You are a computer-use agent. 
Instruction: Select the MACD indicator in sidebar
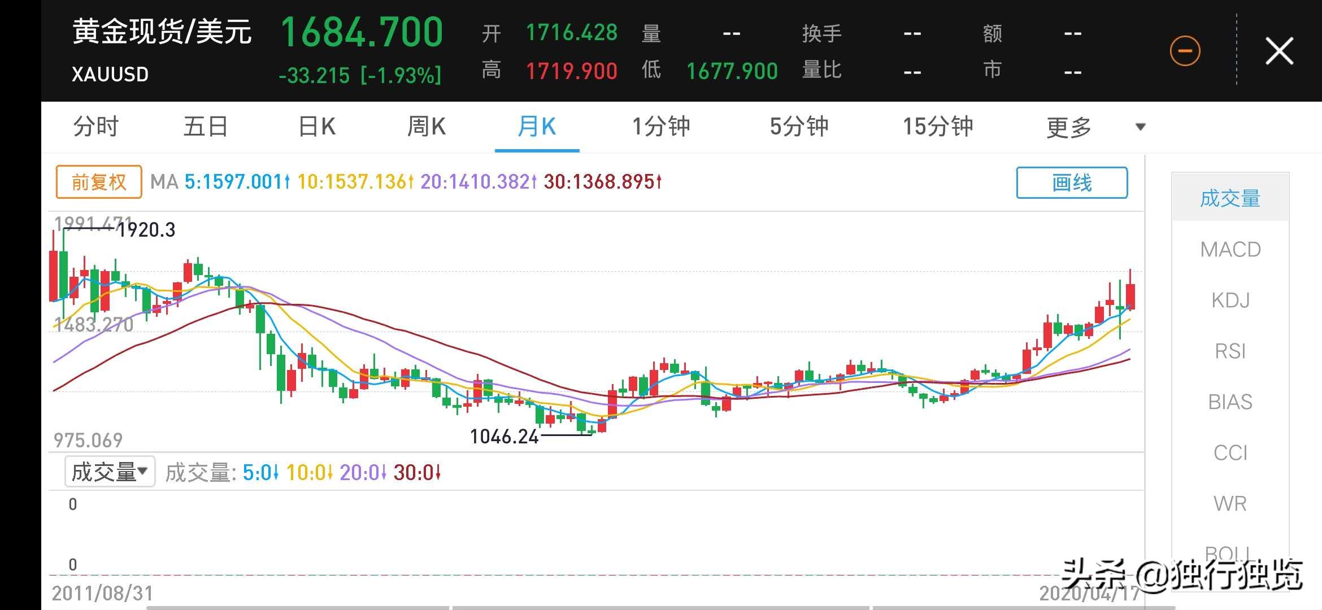coord(1230,249)
